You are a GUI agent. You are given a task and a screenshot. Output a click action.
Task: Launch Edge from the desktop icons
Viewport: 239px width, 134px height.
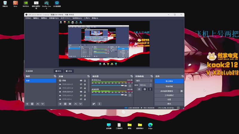point(150,126)
